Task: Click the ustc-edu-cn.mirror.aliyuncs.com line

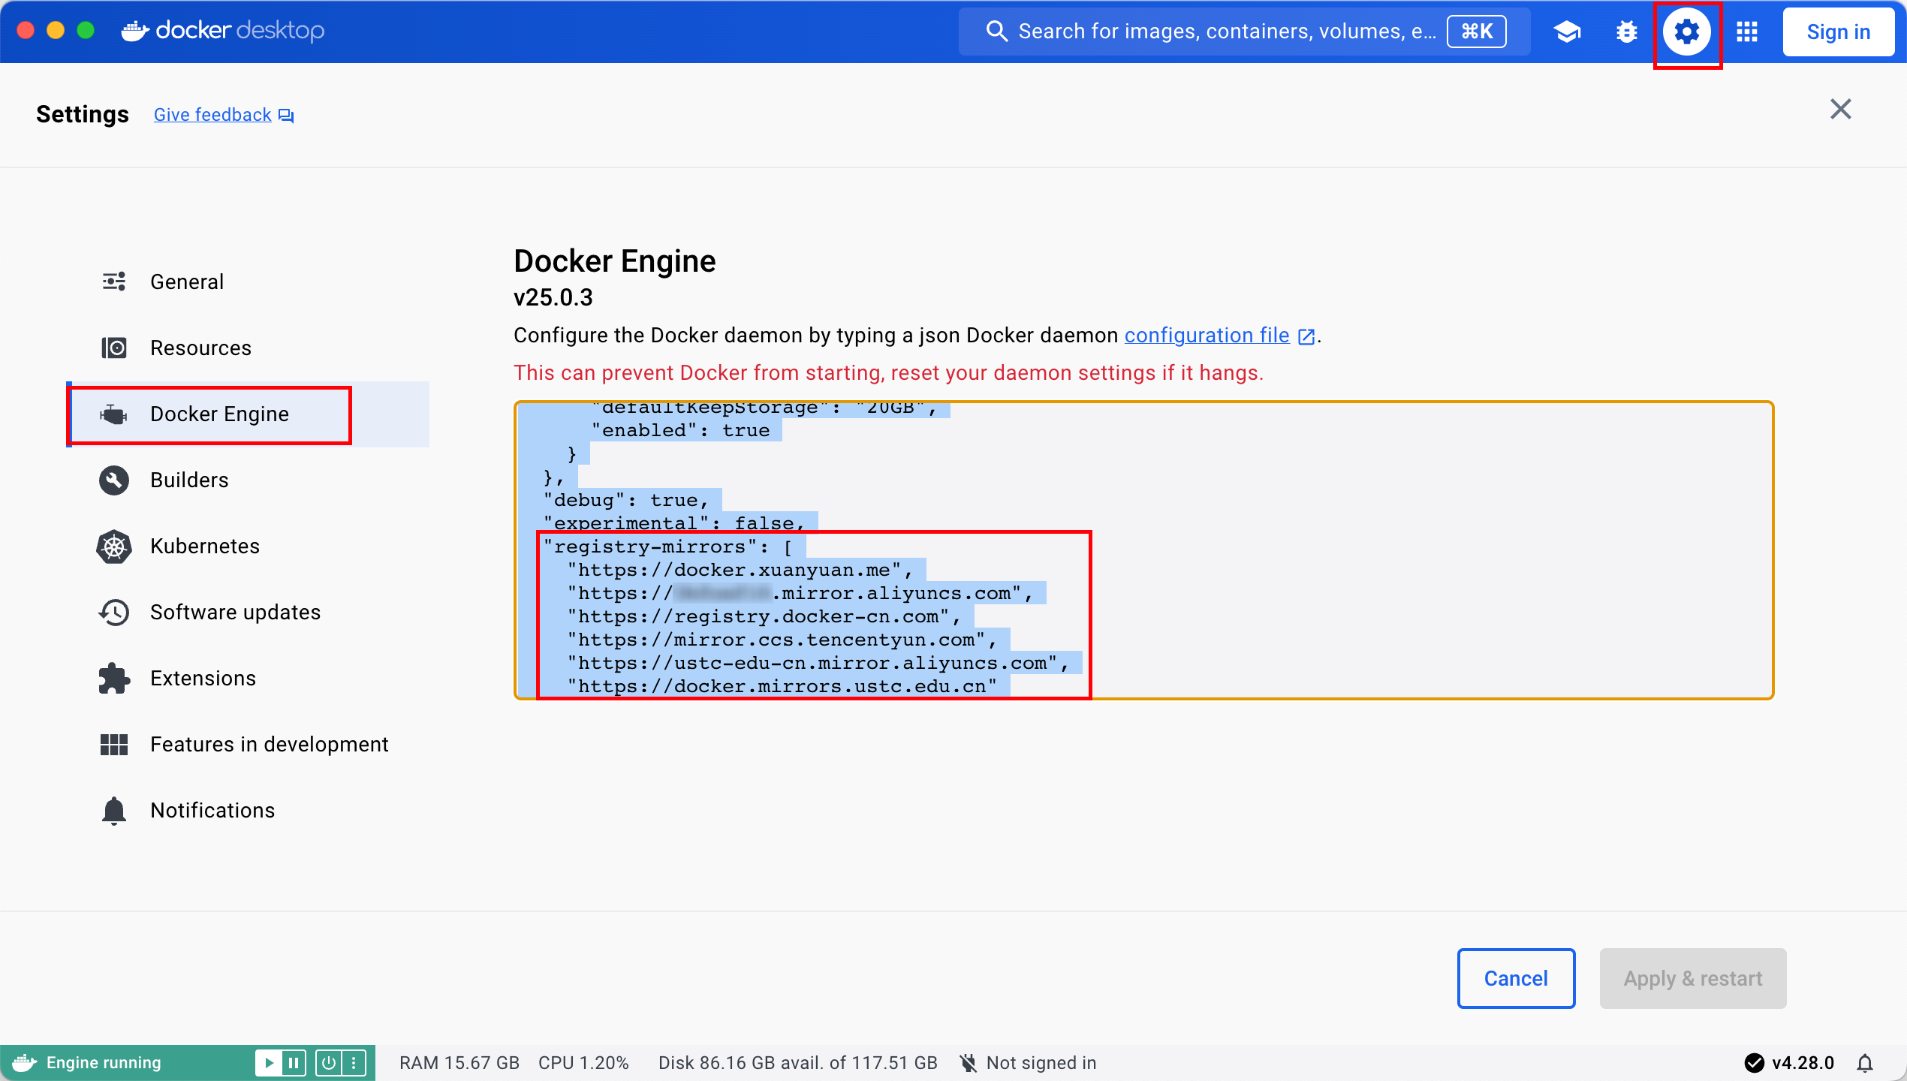Action: click(818, 663)
